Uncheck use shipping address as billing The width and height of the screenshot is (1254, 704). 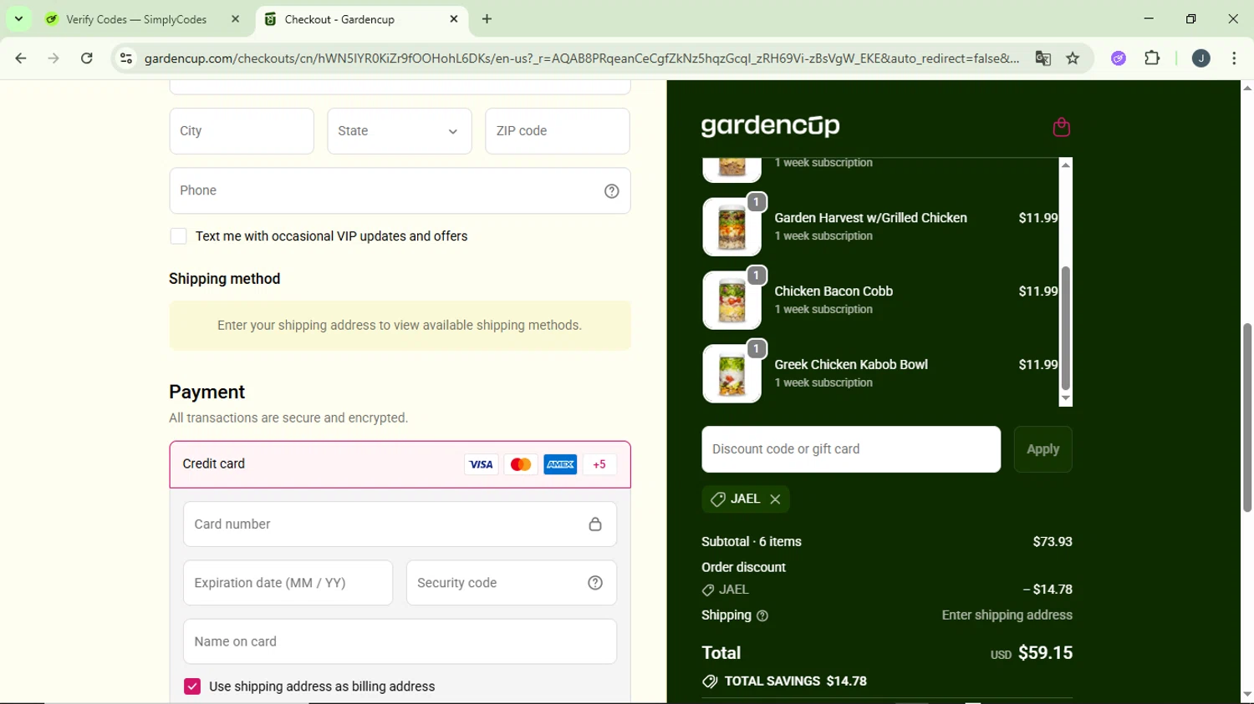192,686
